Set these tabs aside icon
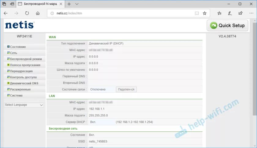The width and height of the screenshot is (257, 148). click(12, 4)
